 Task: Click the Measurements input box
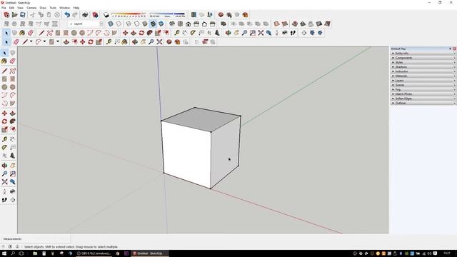click(35, 239)
